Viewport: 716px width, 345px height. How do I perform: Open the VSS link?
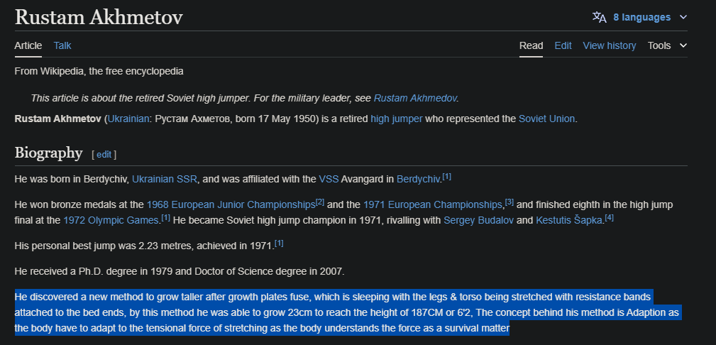click(329, 178)
